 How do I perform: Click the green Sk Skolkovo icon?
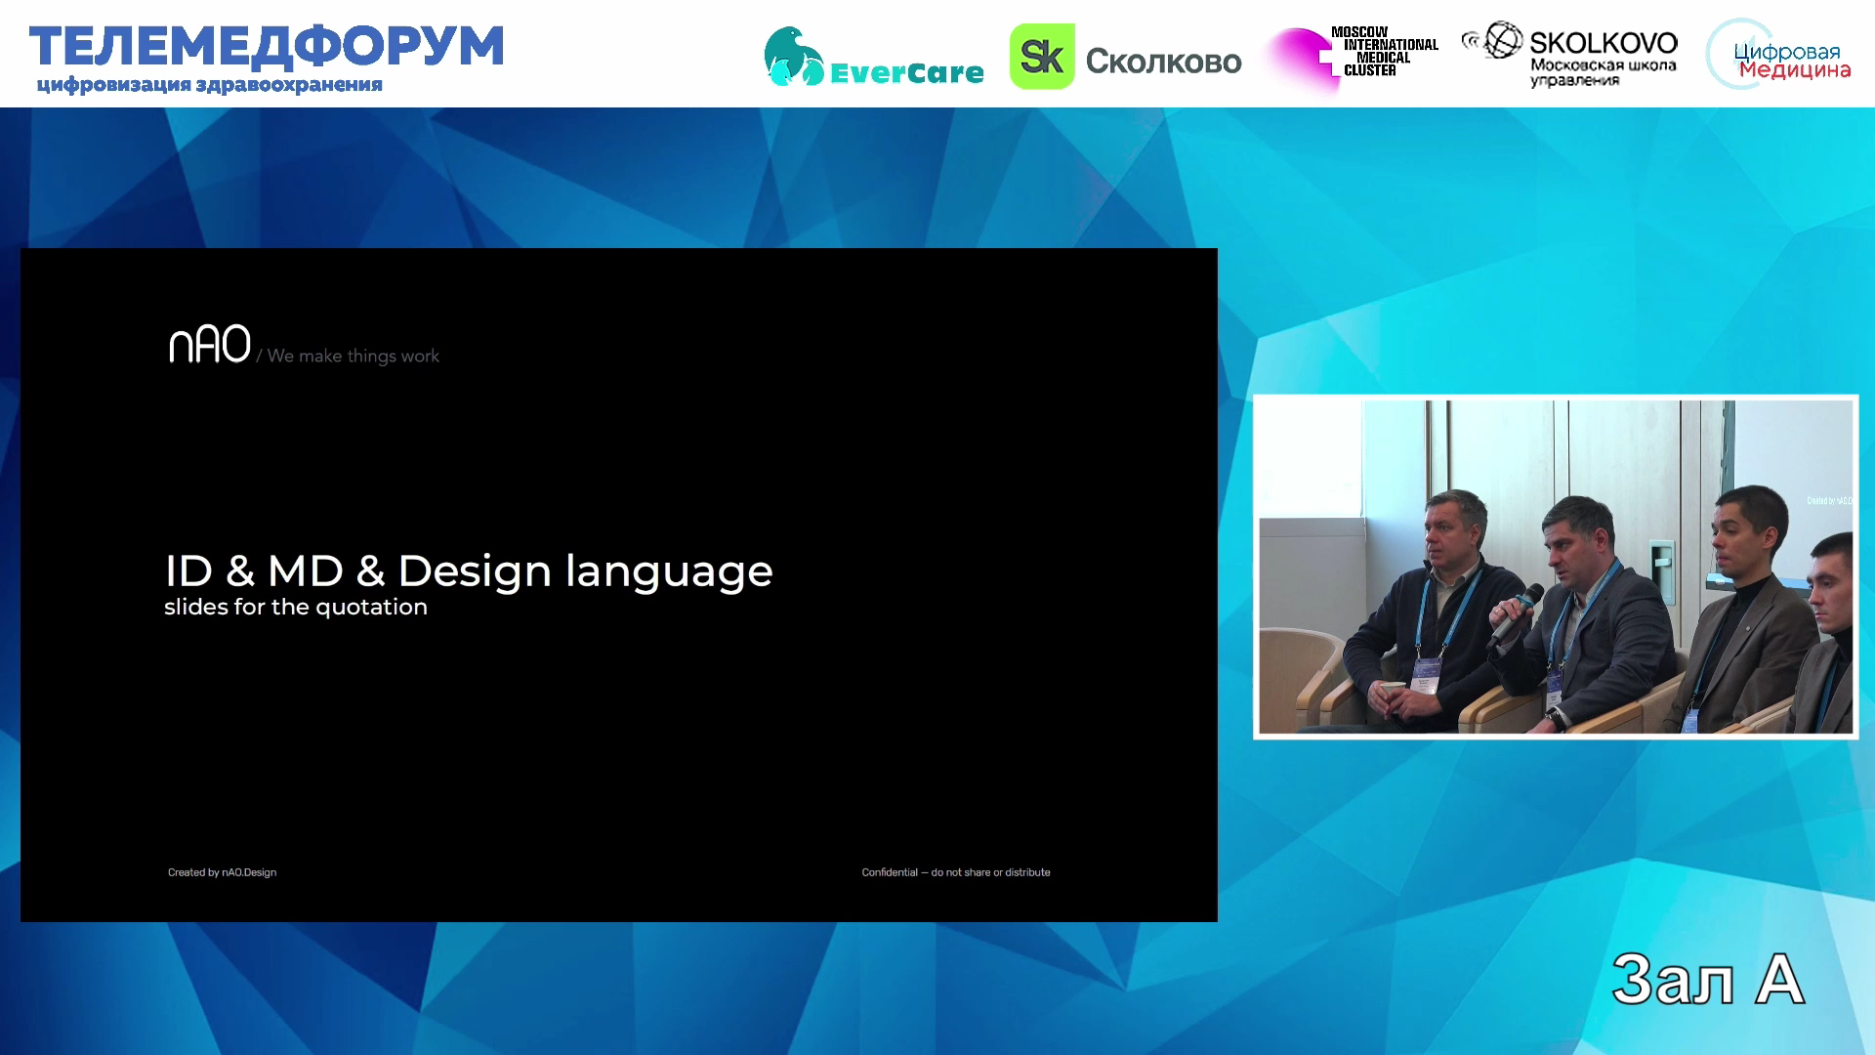[1041, 57]
